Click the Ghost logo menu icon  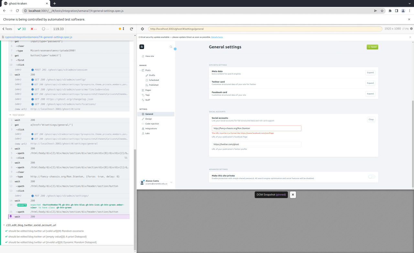tap(142, 47)
